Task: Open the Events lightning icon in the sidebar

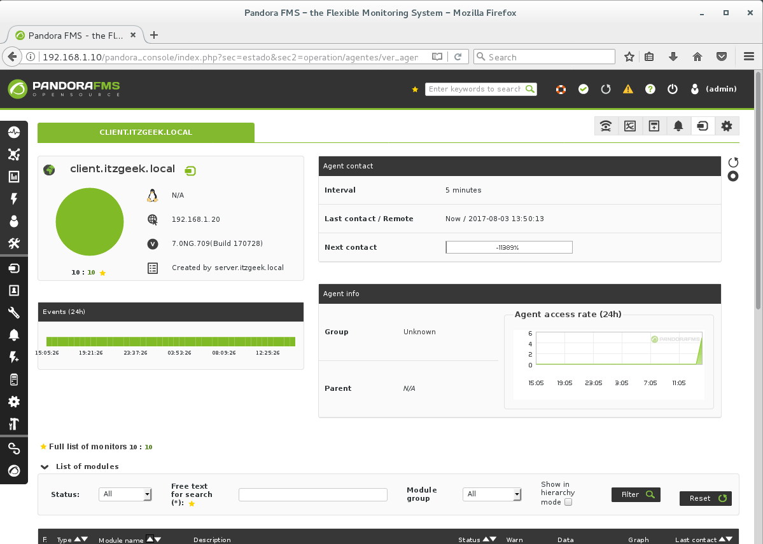Action: tap(14, 199)
